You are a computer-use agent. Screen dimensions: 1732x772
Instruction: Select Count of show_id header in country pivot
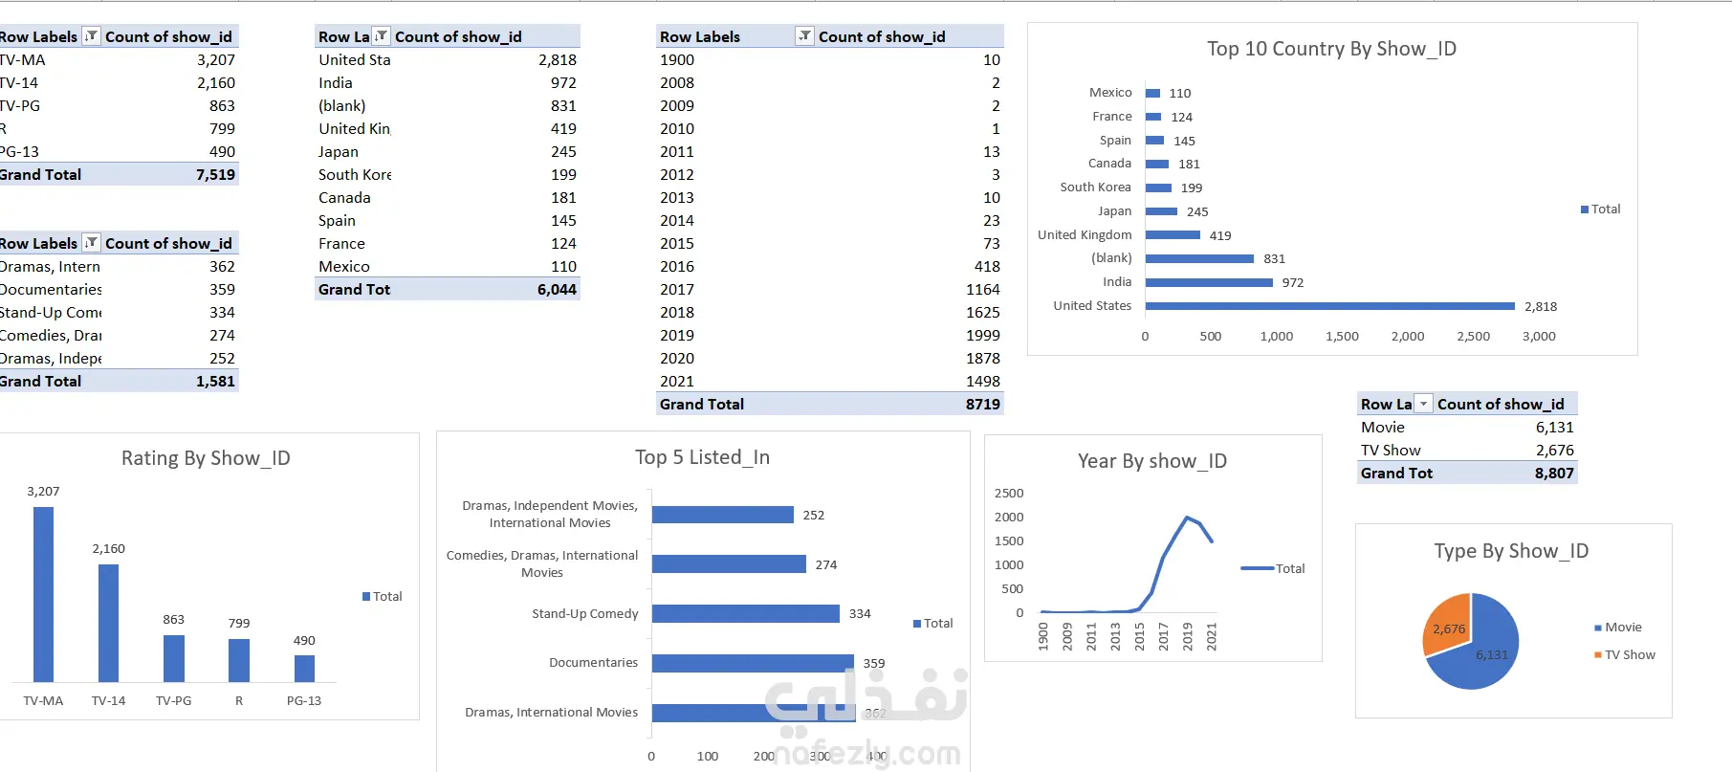point(487,36)
